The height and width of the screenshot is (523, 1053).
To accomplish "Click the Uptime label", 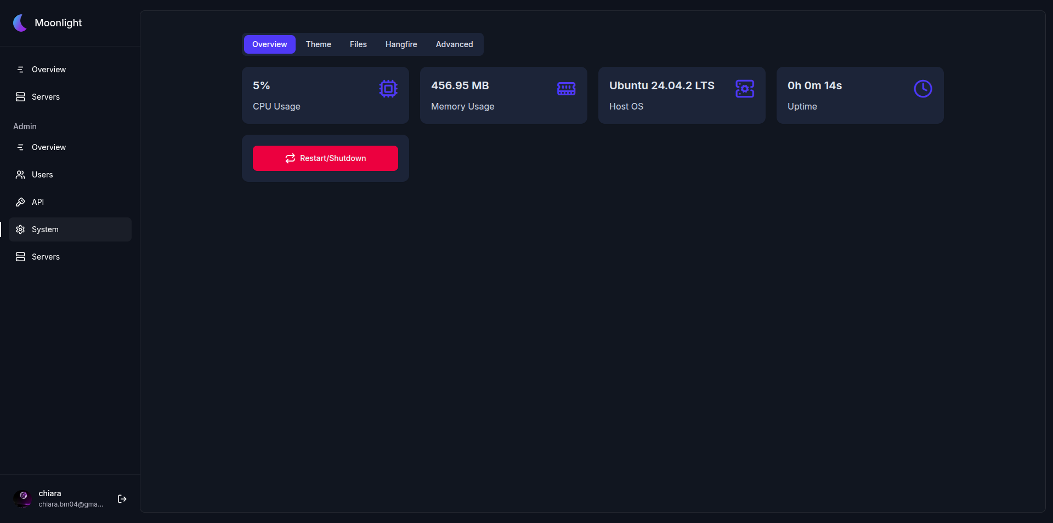I will click(802, 106).
